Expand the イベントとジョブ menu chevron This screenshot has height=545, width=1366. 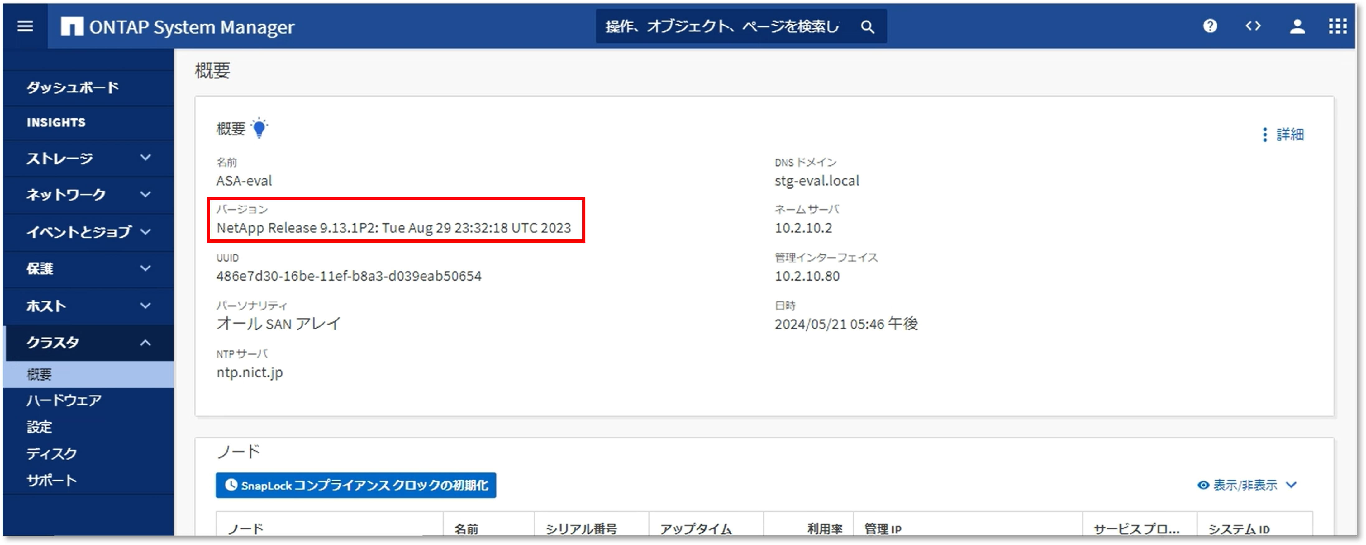click(145, 231)
